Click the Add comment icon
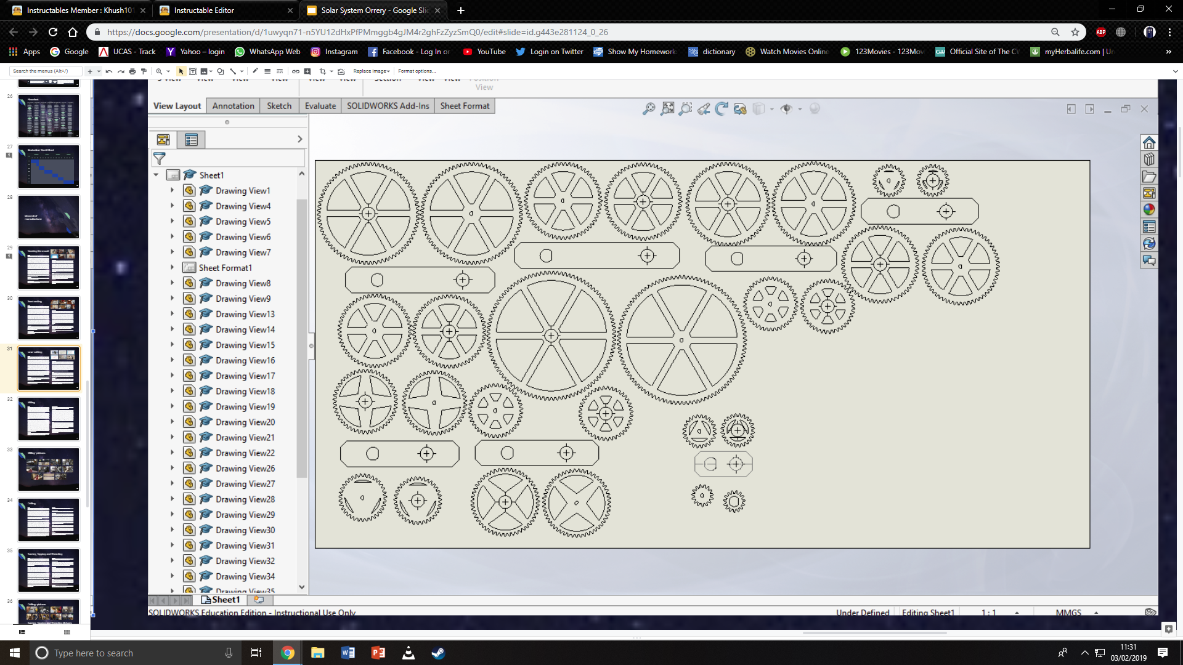 click(307, 71)
